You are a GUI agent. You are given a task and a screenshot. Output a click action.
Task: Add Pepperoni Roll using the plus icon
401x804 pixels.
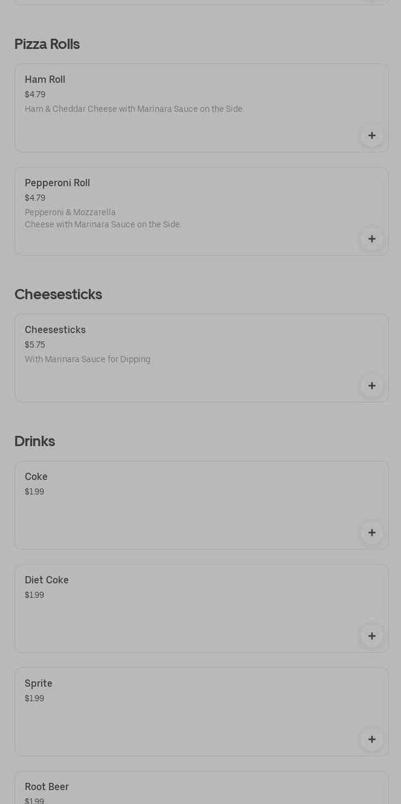[x=371, y=239]
